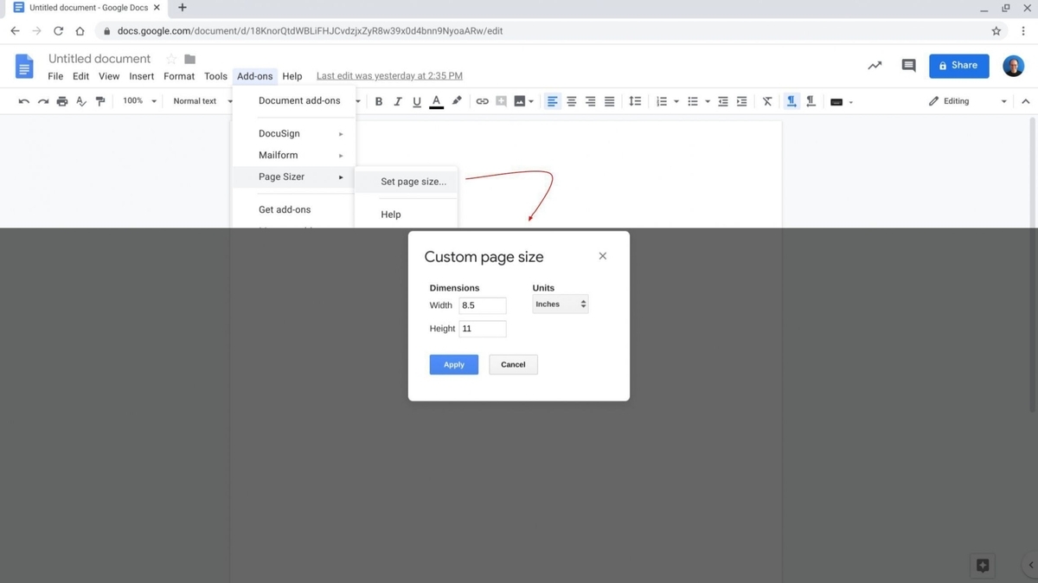
Task: Select the Redo icon
Action: click(x=42, y=101)
